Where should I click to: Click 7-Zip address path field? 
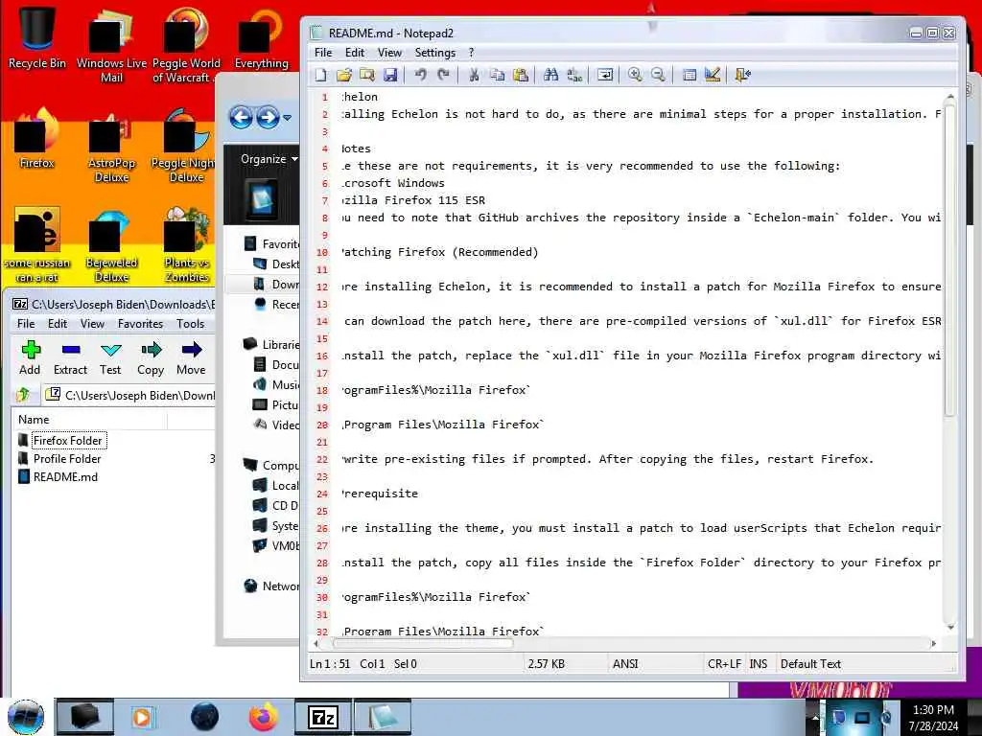(129, 395)
